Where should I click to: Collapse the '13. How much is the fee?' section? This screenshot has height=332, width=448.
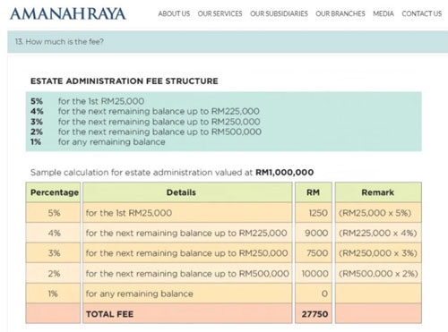point(228,42)
